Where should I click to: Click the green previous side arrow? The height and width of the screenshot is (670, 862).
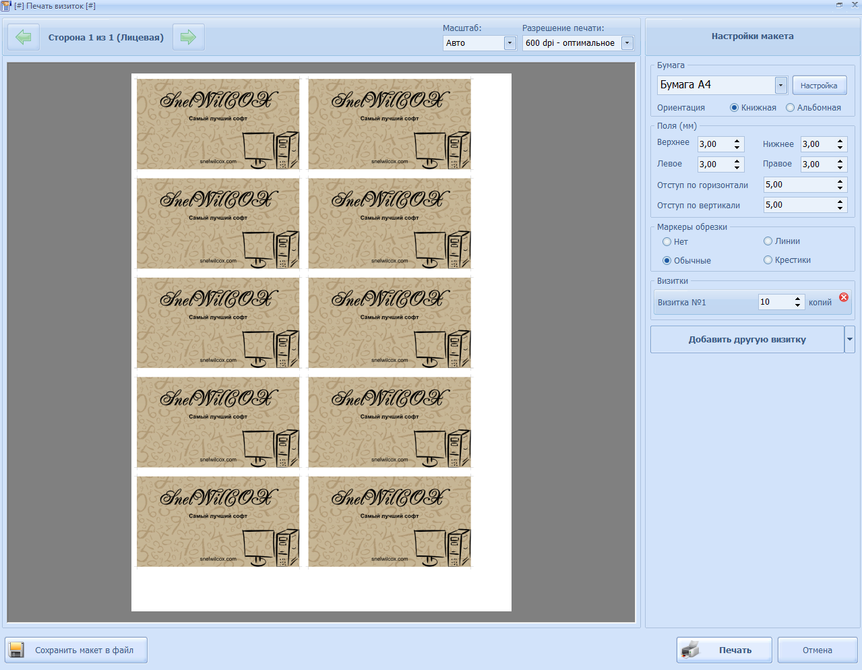click(x=24, y=37)
